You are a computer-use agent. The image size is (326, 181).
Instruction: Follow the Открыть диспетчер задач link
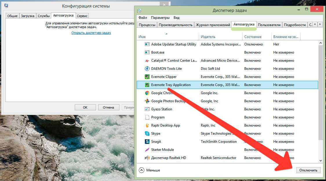pos(91,33)
